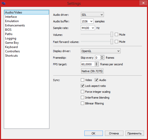Confirm settings with OK button
The height and width of the screenshot is (140, 148).
tap(94, 133)
